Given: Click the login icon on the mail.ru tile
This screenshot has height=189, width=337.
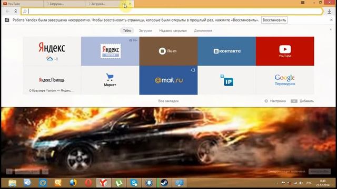Looking at the screenshot, I should tap(193, 70).
